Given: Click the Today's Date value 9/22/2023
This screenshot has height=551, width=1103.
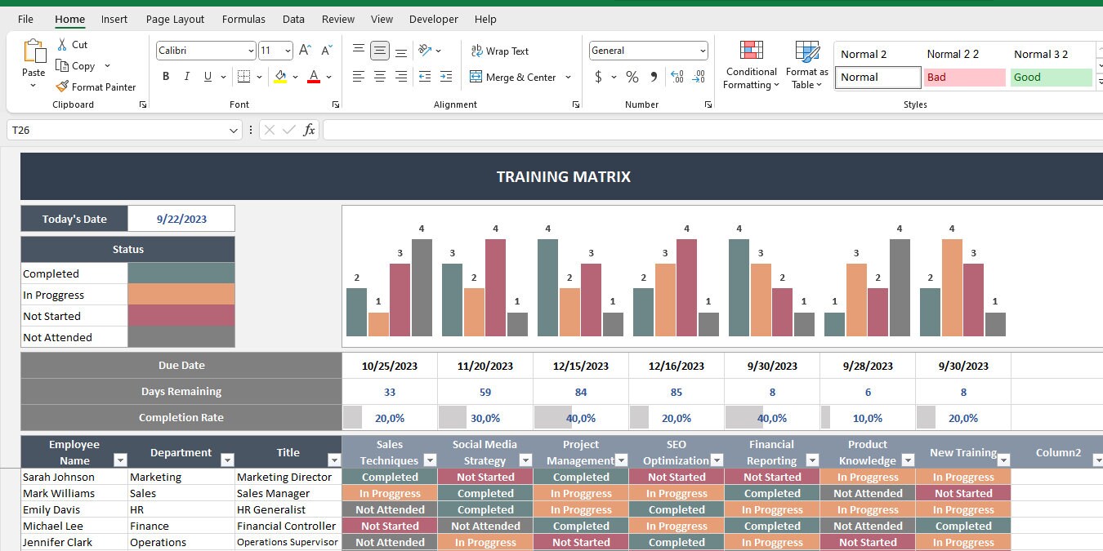Looking at the screenshot, I should [181, 219].
